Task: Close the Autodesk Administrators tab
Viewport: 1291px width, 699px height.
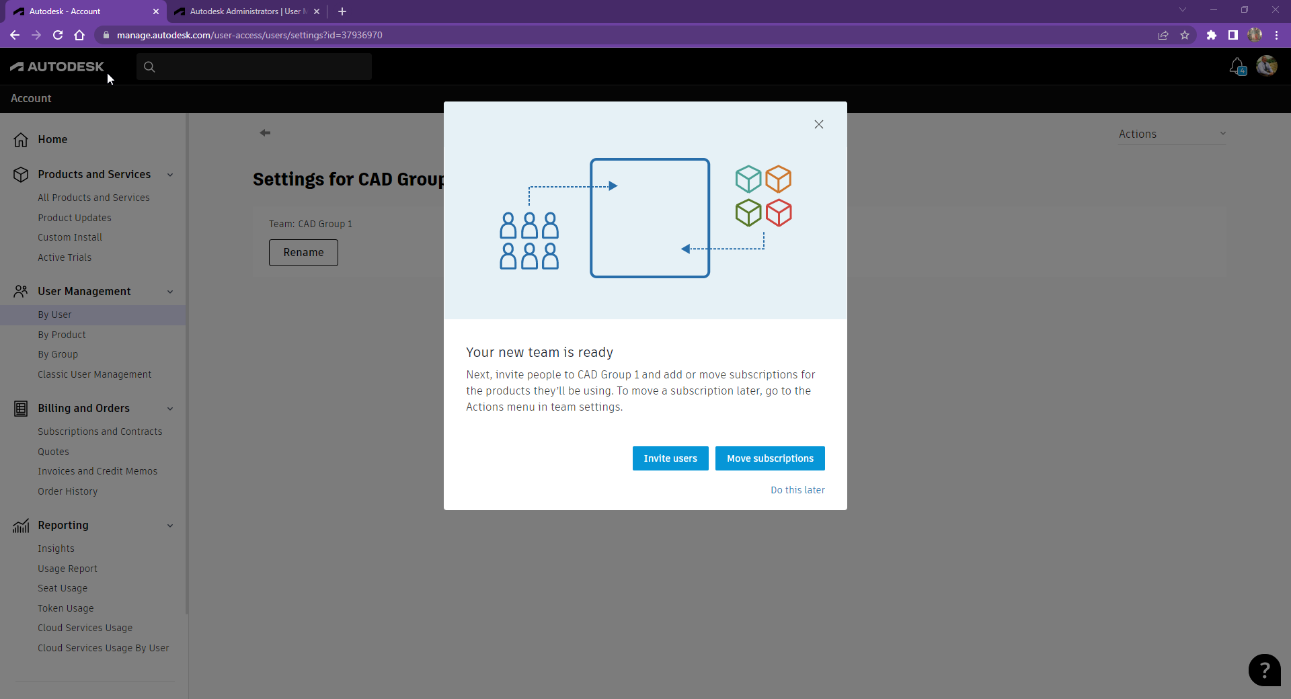Action: pyautogui.click(x=317, y=11)
